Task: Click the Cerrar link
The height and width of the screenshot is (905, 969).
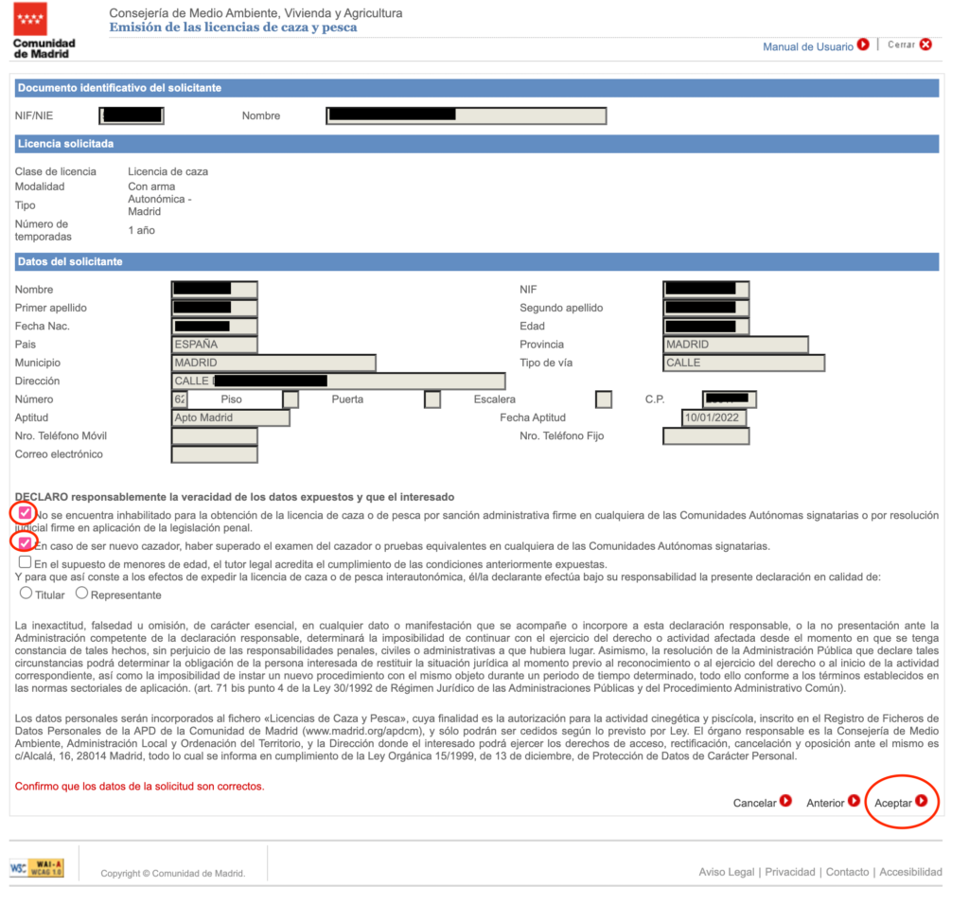Action: pos(901,44)
